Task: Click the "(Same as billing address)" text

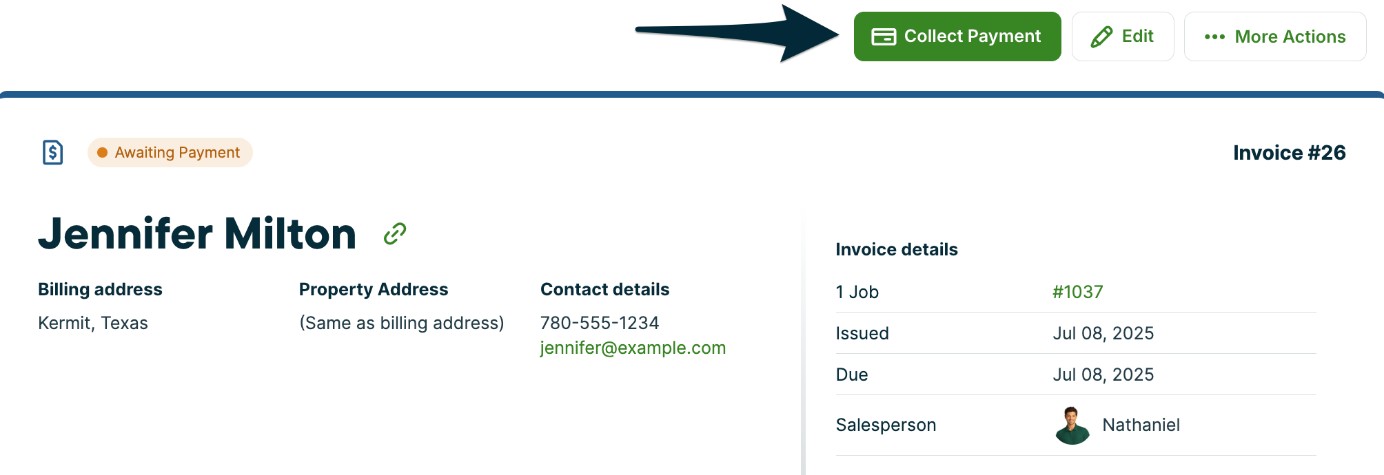Action: tap(402, 323)
